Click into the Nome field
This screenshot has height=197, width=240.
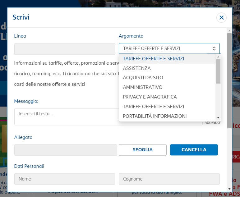tap(65, 179)
